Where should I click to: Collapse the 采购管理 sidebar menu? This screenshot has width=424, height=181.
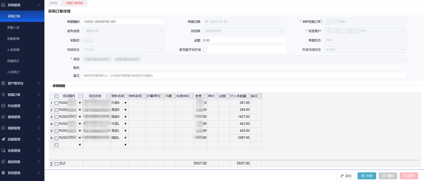click(x=39, y=5)
